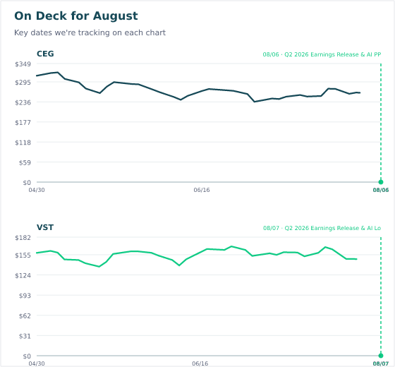The width and height of the screenshot is (395, 367).
Task: Click the green event dot on the CEG chart
Action: 381,182
